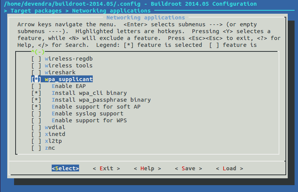Viewport: 298px width, 192px height.
Task: Click the Save button
Action: coord(189,168)
